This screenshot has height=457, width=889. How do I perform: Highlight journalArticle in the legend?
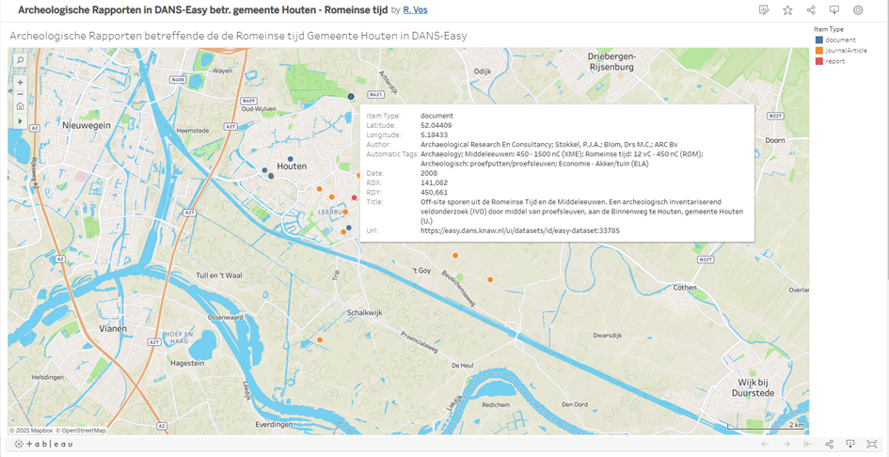pos(845,51)
